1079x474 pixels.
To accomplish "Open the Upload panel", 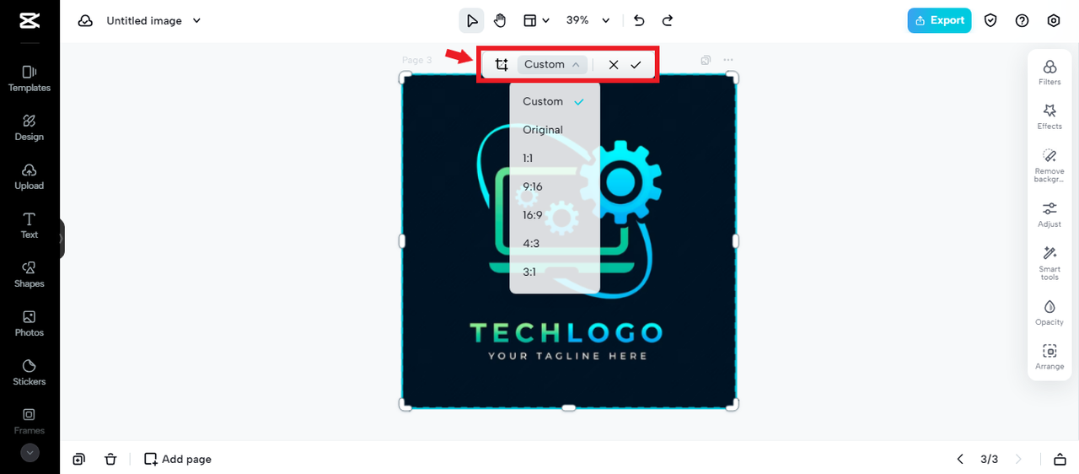I will point(30,176).
